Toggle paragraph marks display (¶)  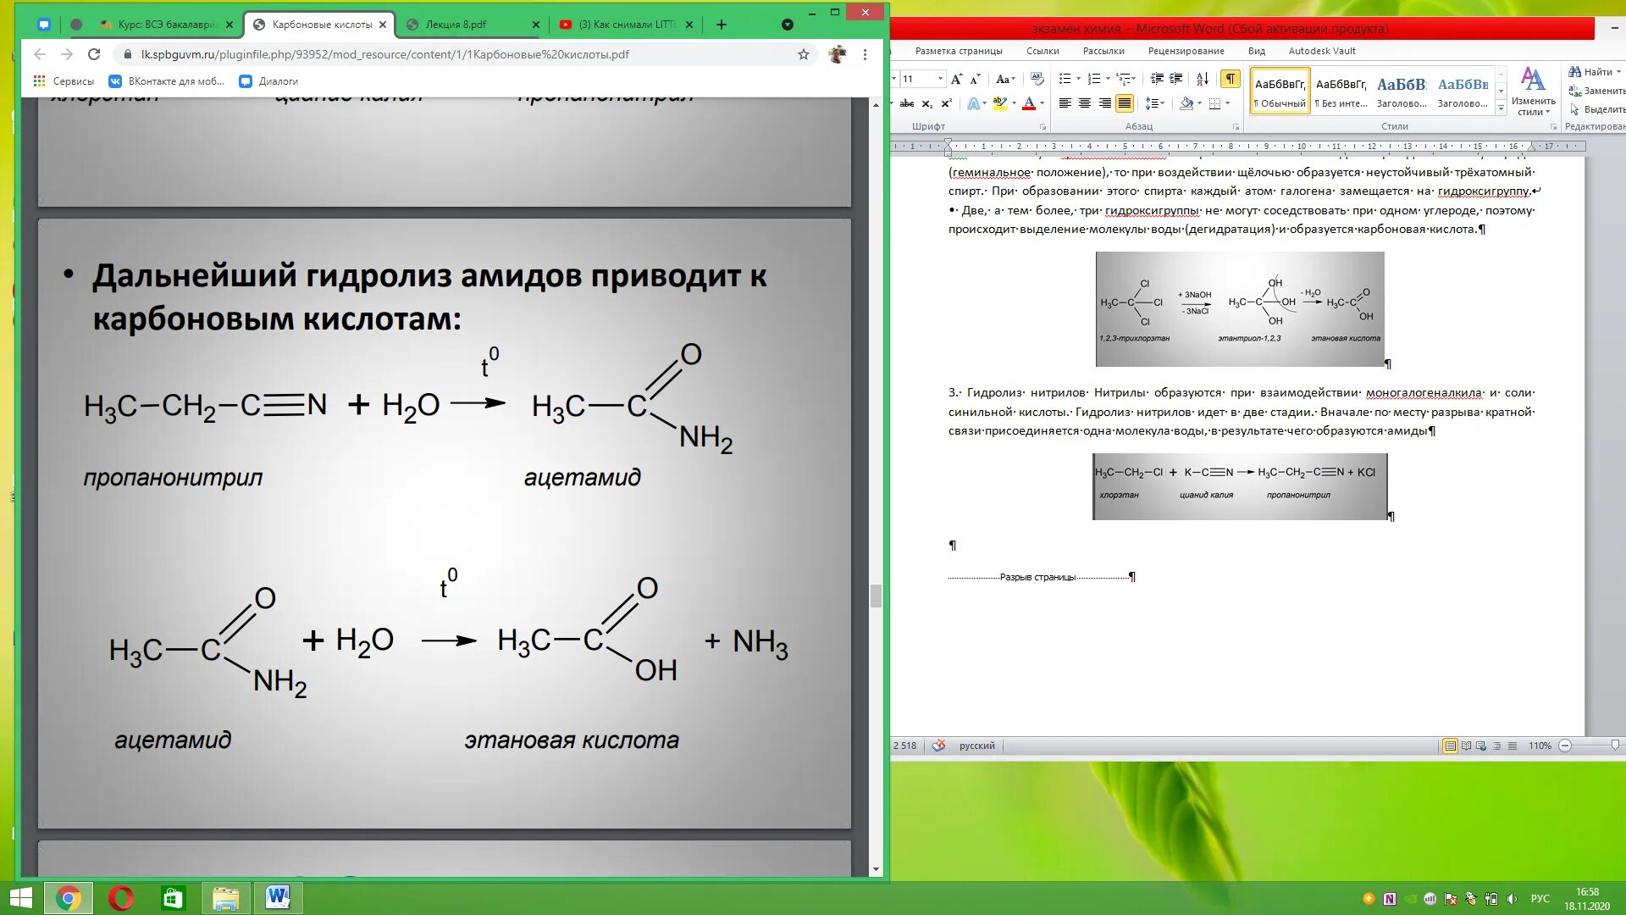(1231, 80)
